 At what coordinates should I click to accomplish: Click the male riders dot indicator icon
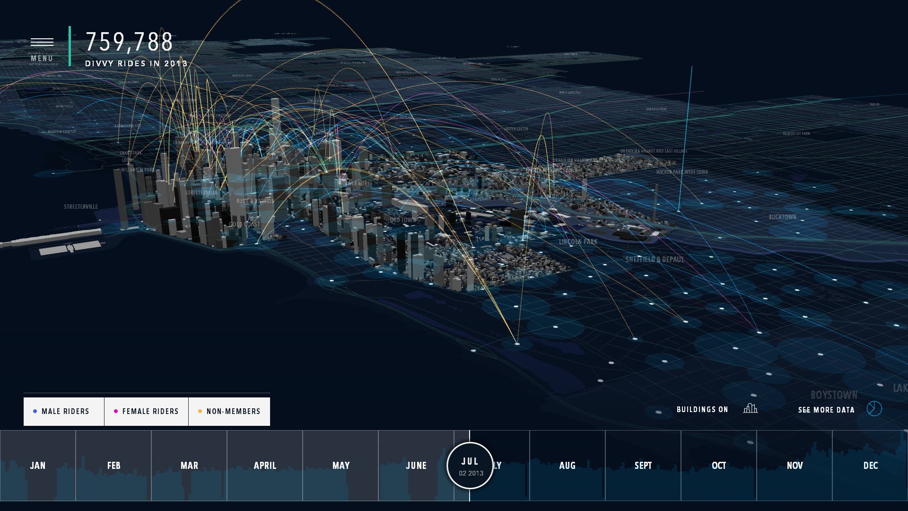coord(35,411)
